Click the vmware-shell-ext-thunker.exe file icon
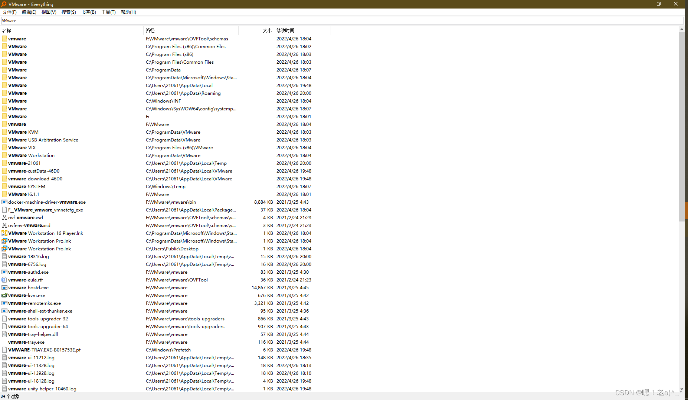Image resolution: width=688 pixels, height=400 pixels. (4, 311)
